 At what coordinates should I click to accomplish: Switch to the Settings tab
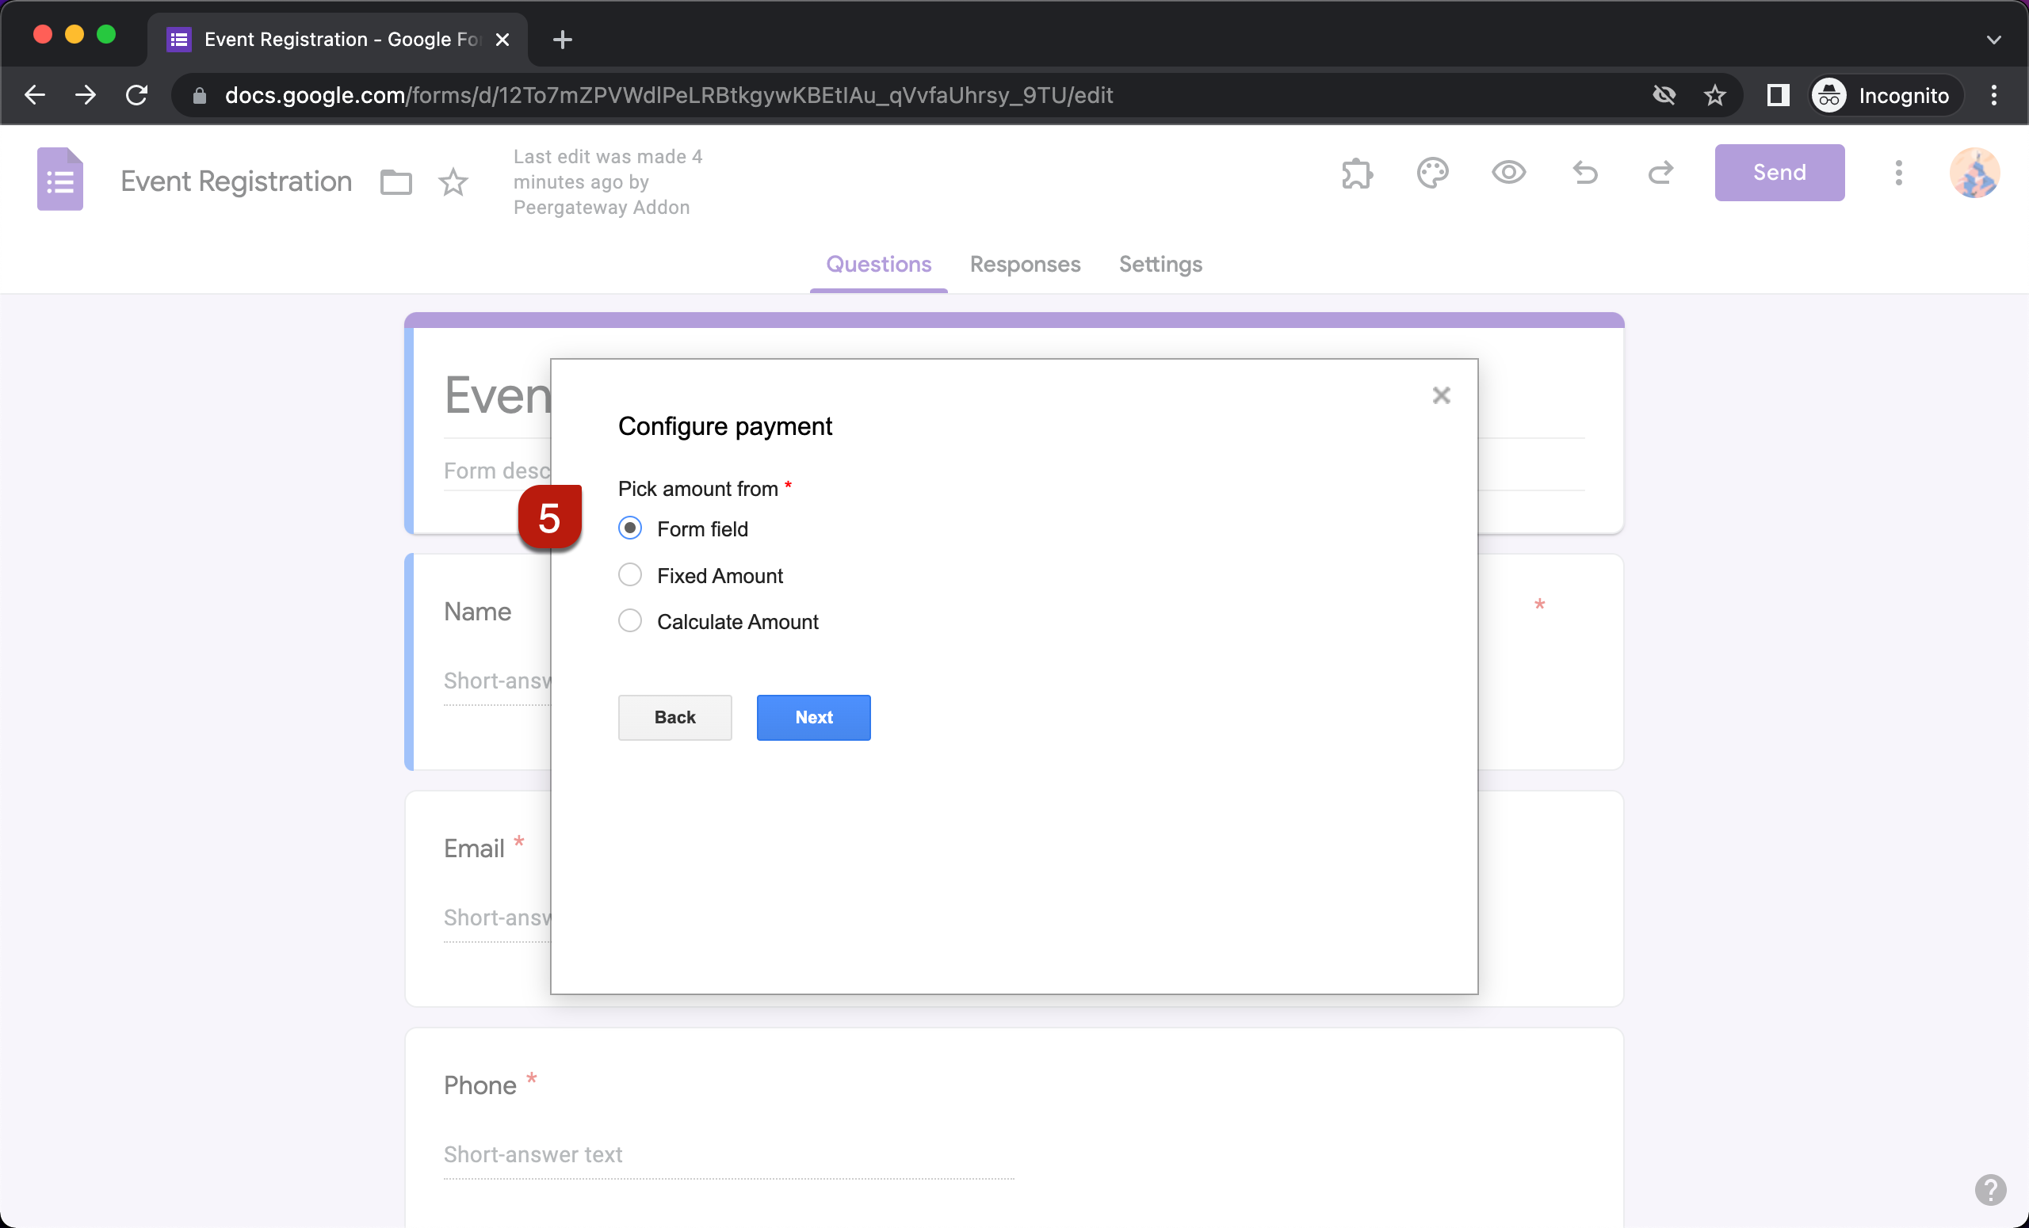pos(1160,264)
